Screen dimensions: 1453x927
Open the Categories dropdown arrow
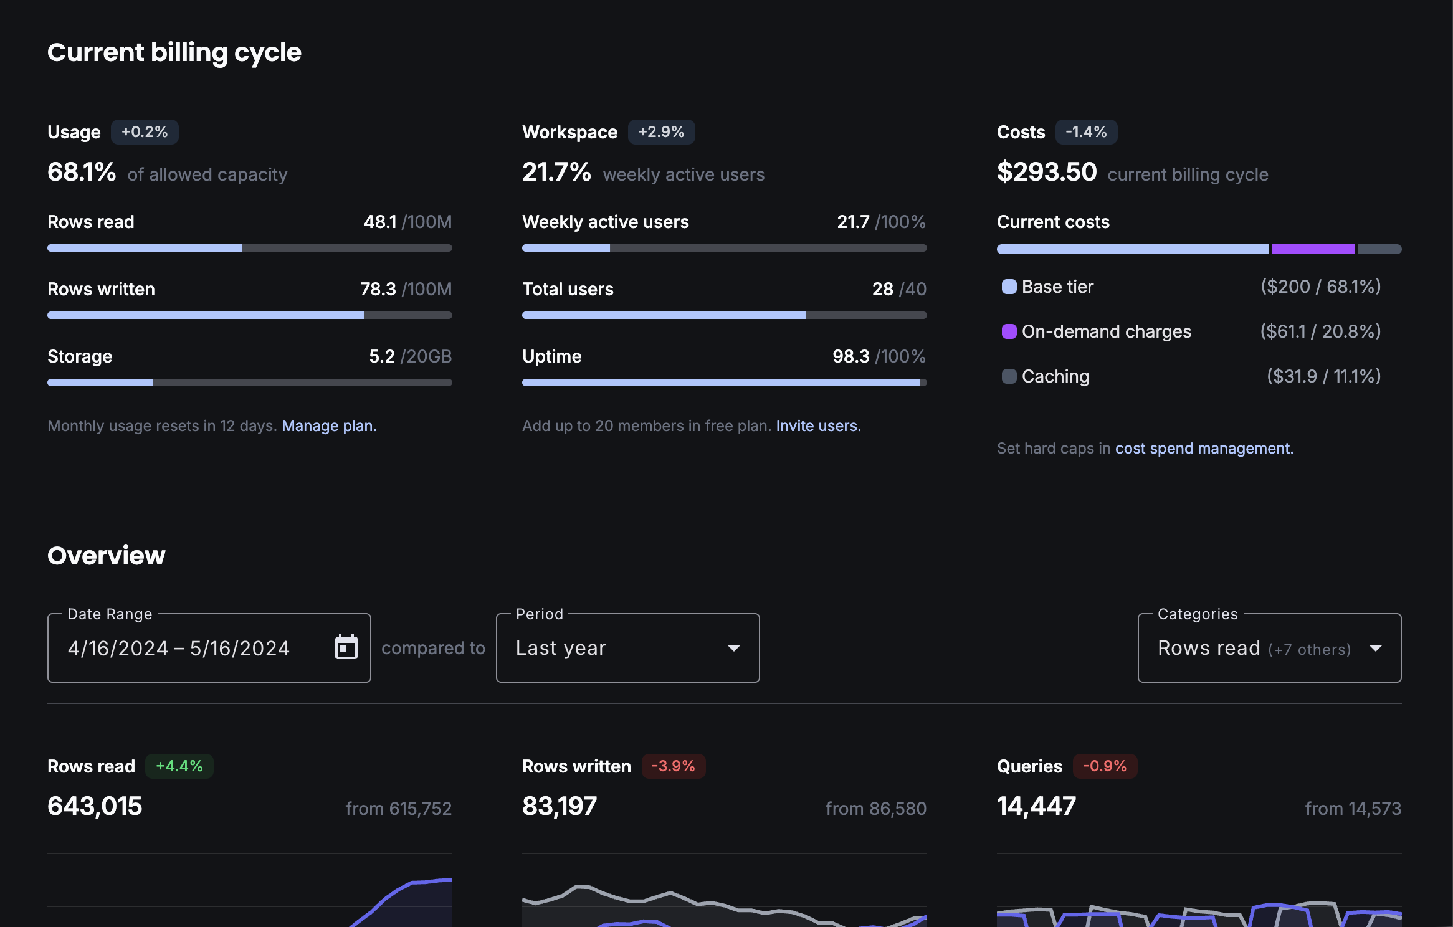pyautogui.click(x=1376, y=649)
